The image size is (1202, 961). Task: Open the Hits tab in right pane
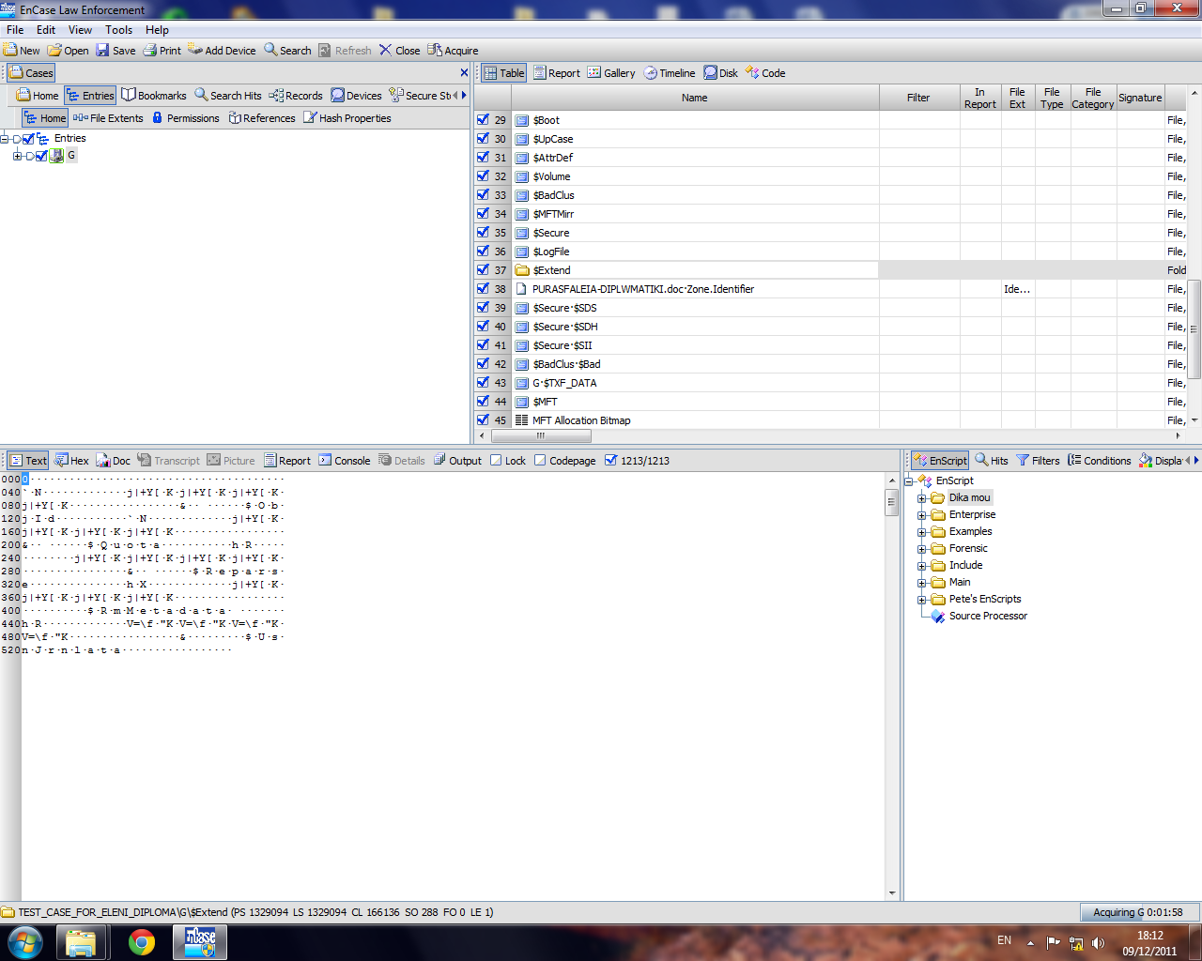[x=992, y=461]
